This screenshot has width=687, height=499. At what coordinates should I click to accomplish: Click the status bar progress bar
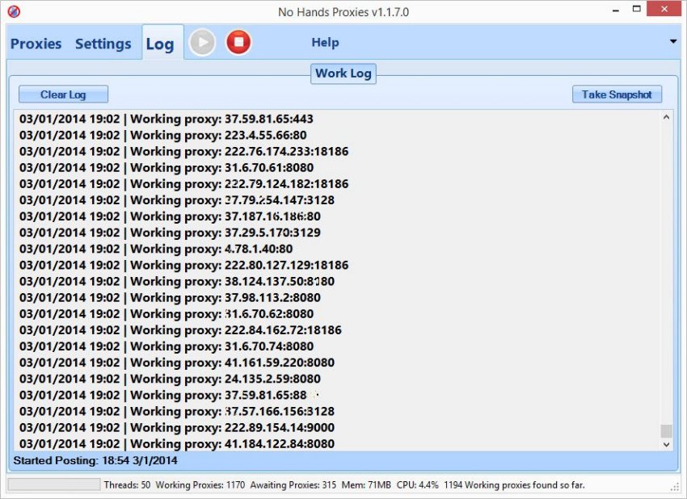click(x=54, y=484)
